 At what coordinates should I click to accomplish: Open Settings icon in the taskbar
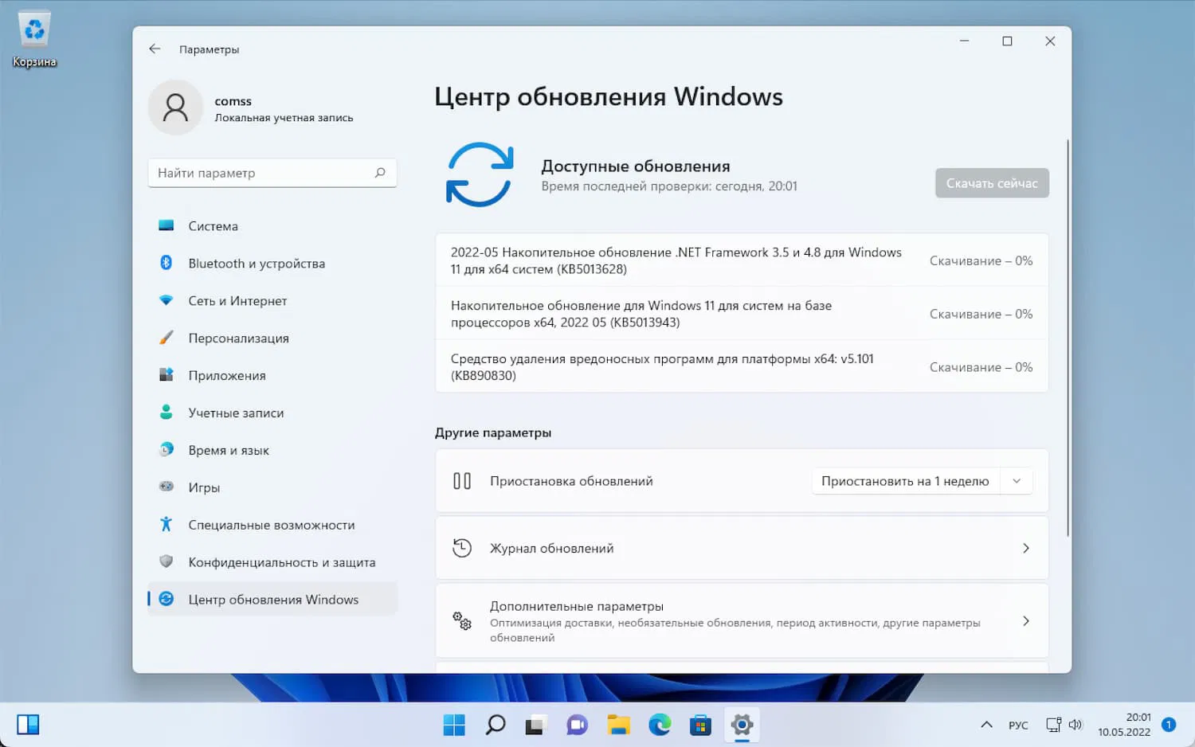[741, 725]
